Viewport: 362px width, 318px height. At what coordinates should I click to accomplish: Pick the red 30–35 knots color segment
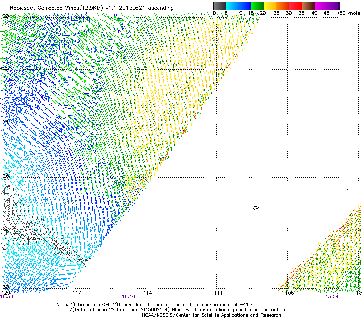pos(295,6)
